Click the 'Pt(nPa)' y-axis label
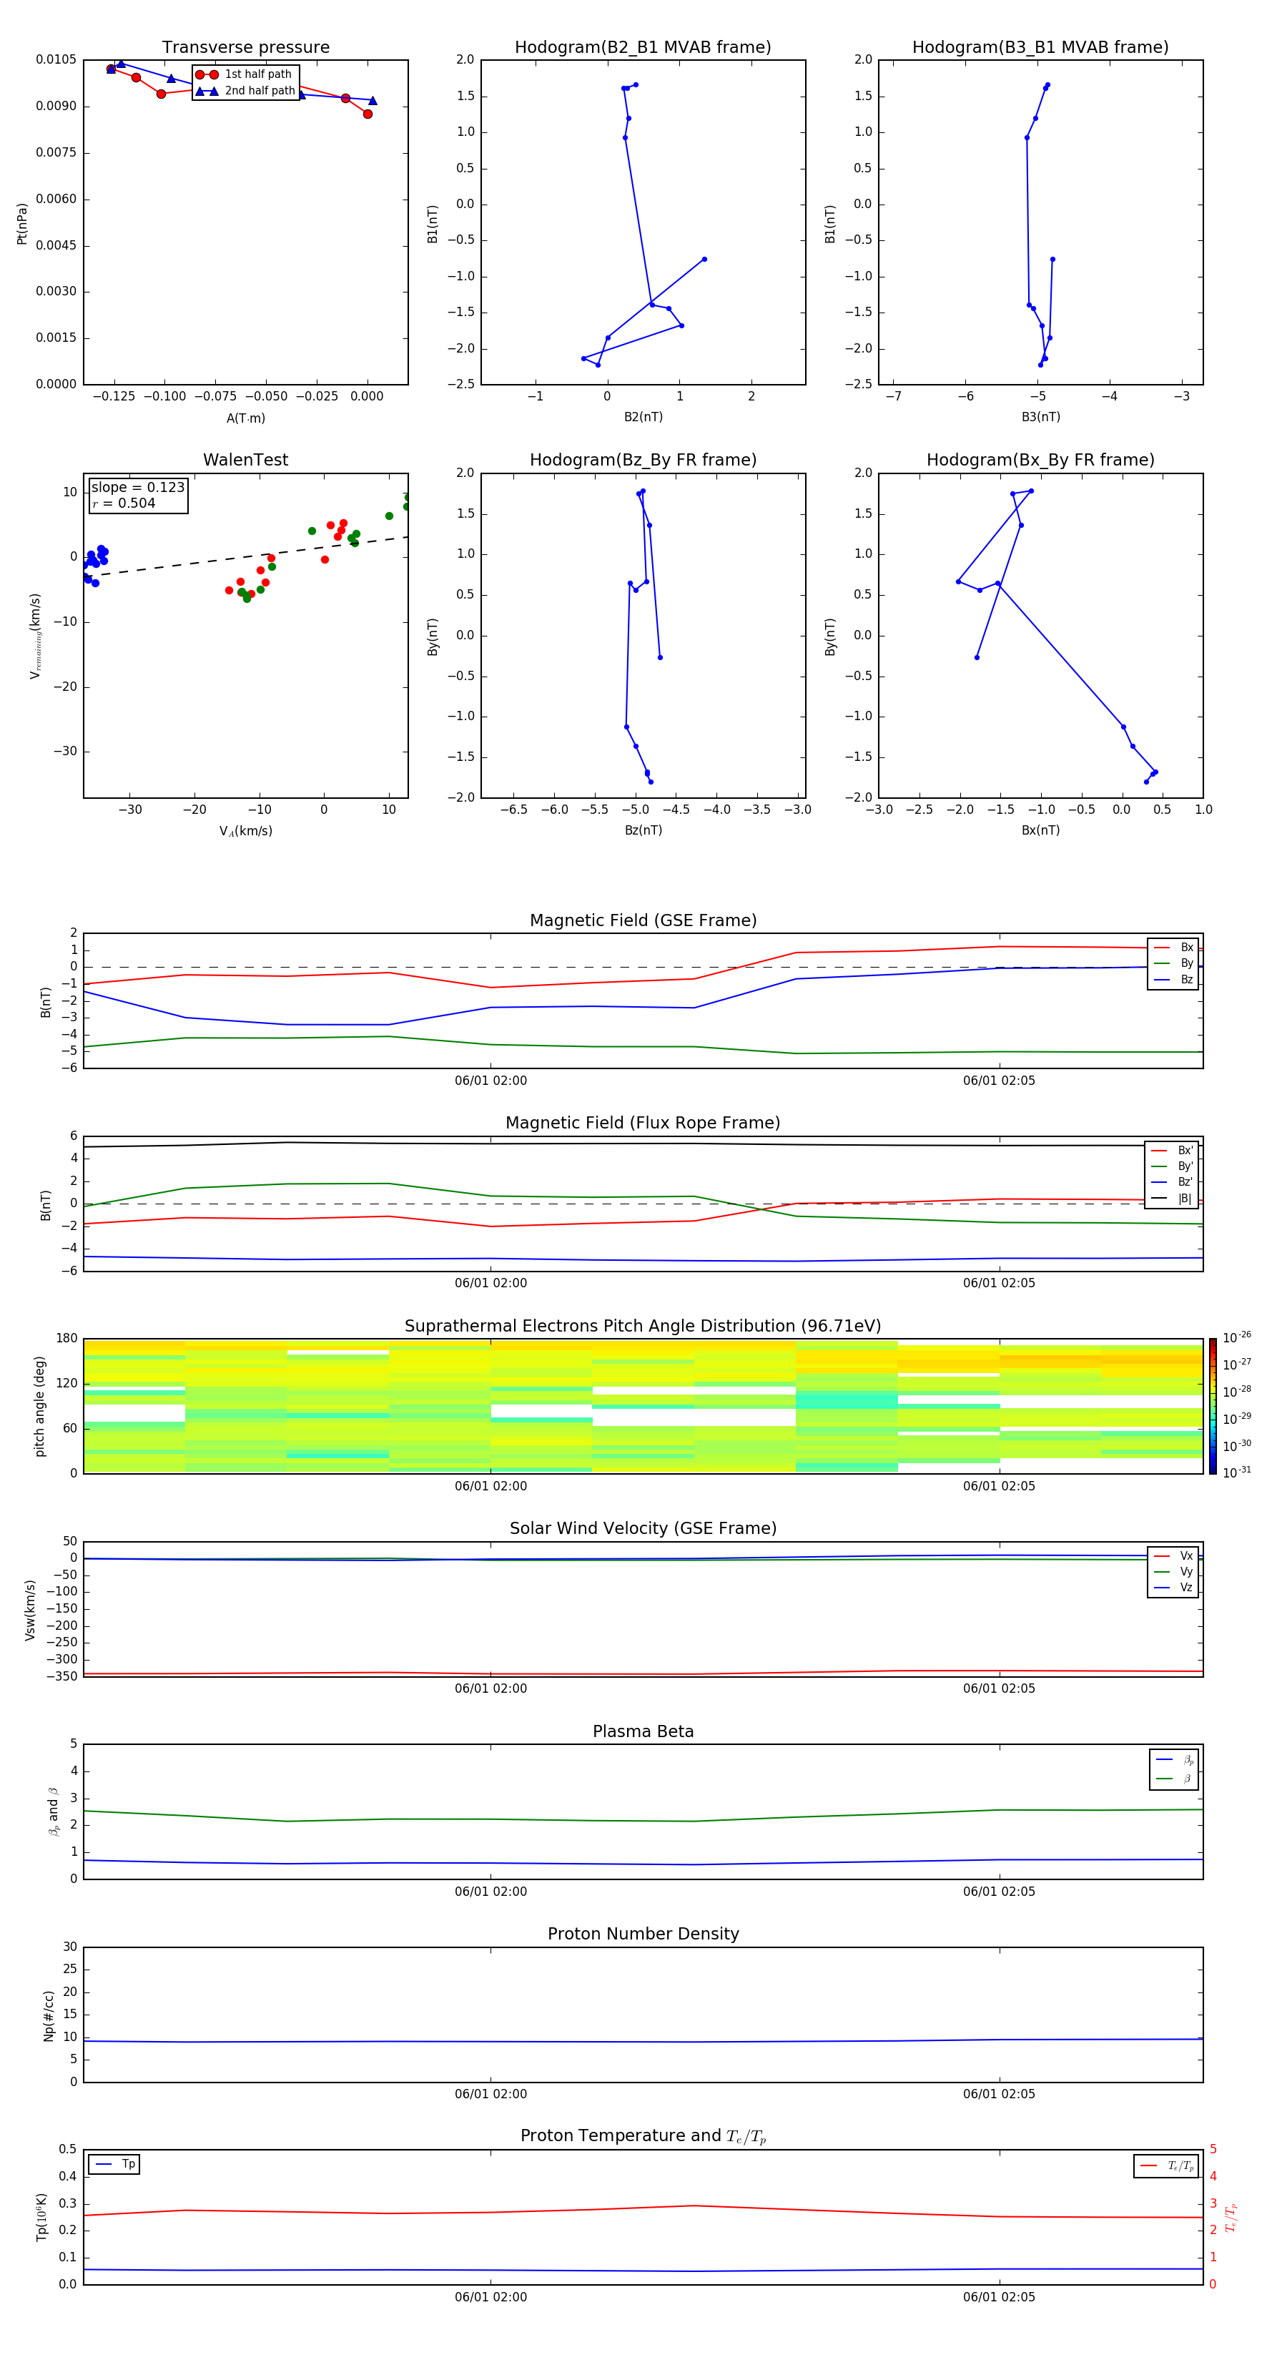The image size is (1287, 2360). (22, 222)
